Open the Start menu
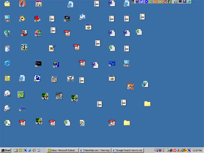 point(6,150)
